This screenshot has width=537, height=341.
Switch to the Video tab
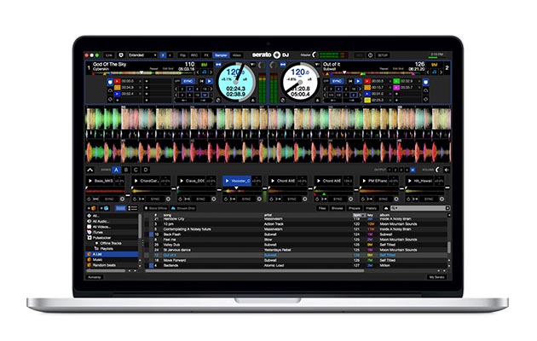coord(238,54)
